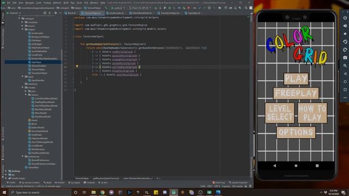
Task: Open the Edit menu
Action: (x=15, y=3)
